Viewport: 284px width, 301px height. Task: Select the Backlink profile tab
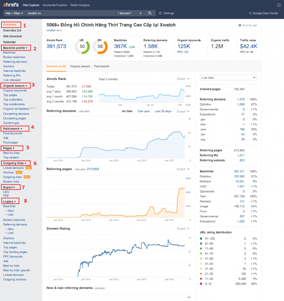click(x=56, y=66)
